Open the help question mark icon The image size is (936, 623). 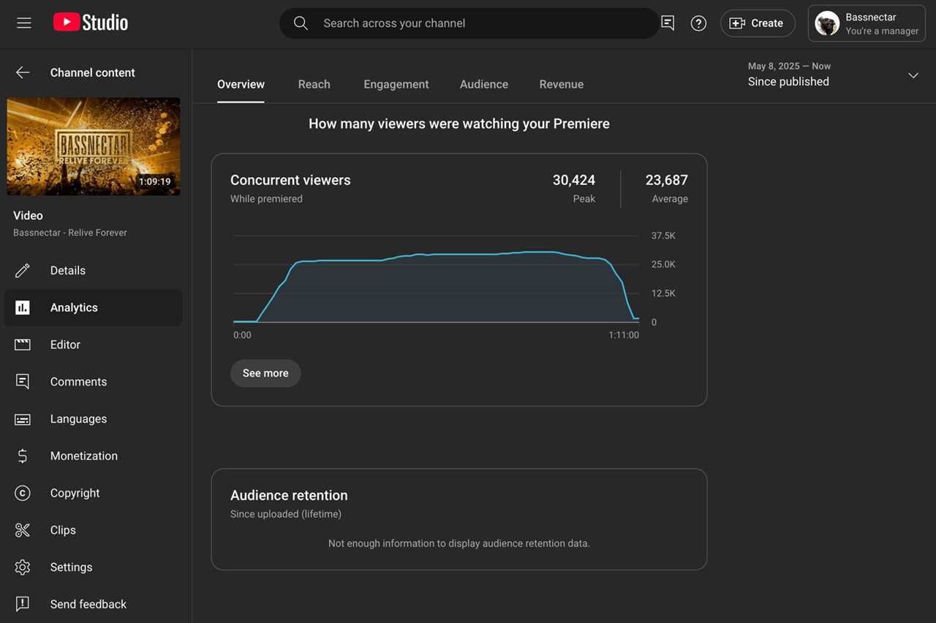tap(698, 23)
